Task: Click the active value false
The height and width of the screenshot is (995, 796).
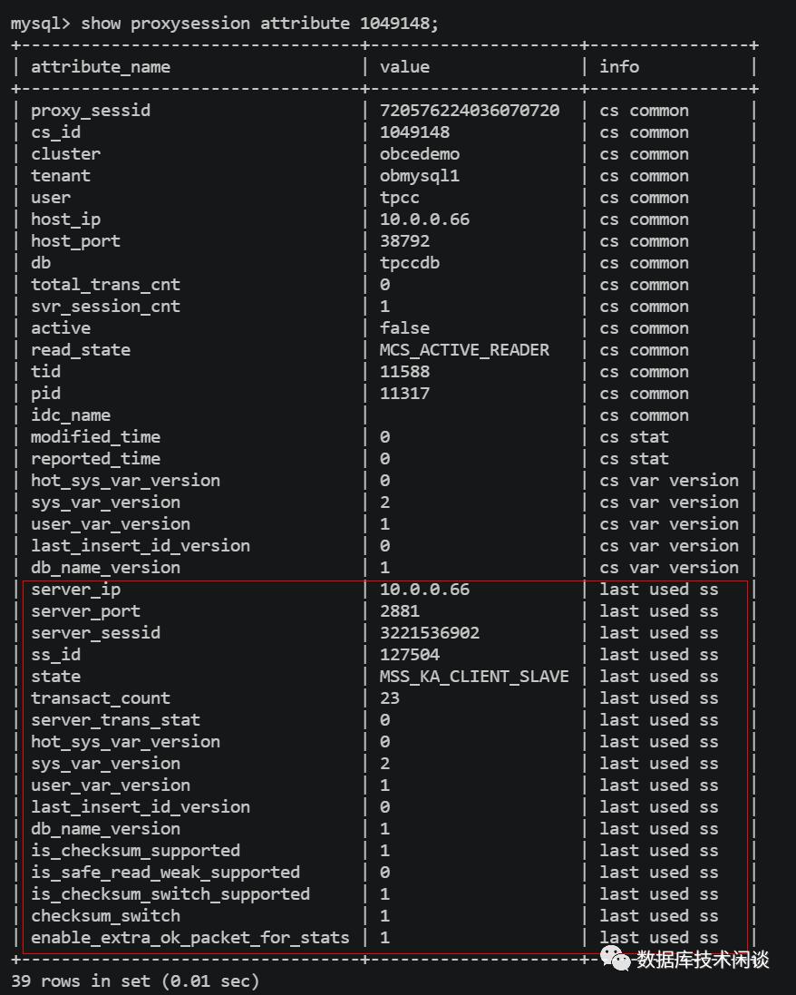Action: tap(404, 328)
